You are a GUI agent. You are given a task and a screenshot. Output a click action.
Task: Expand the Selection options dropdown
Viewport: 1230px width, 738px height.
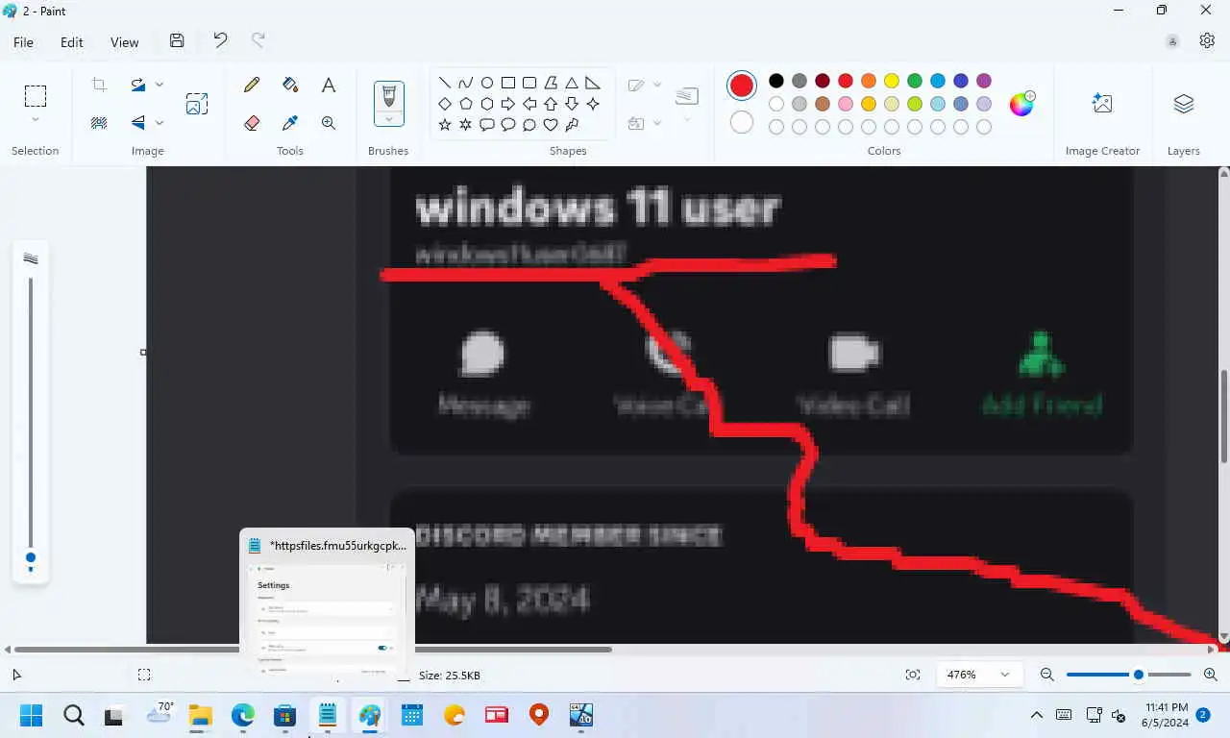coord(36,120)
